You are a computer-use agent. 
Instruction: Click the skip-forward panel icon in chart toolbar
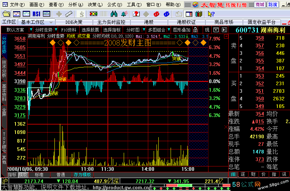(224, 30)
